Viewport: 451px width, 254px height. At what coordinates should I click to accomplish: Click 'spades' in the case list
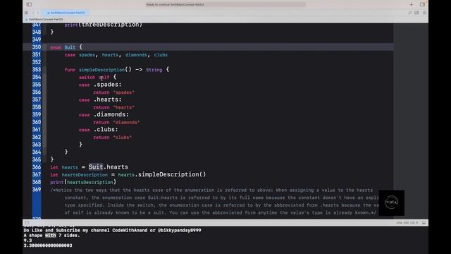tap(87, 55)
